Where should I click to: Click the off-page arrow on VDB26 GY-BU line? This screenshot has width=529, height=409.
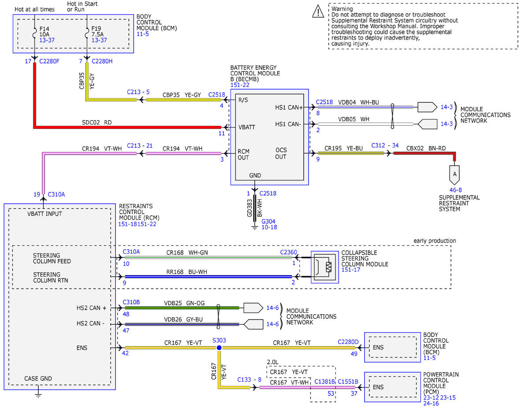[x=253, y=324]
